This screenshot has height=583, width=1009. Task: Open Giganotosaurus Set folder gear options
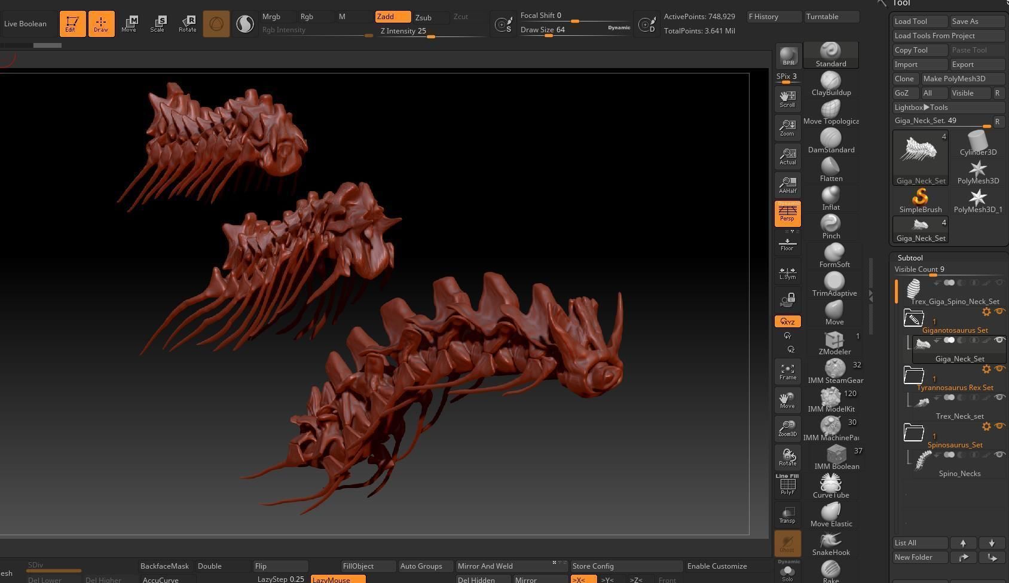click(986, 312)
